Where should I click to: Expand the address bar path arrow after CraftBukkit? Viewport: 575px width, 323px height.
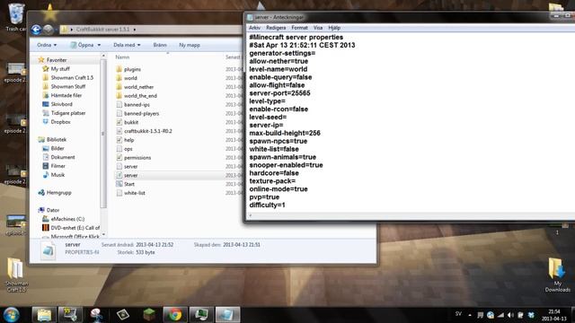(135, 30)
